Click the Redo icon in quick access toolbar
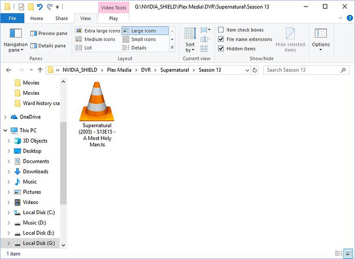Image resolution: width=355 pixels, height=259 pixels. coord(49,7)
